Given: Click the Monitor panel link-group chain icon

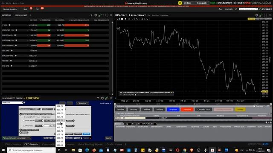Looking at the screenshot, I should point(100,15).
